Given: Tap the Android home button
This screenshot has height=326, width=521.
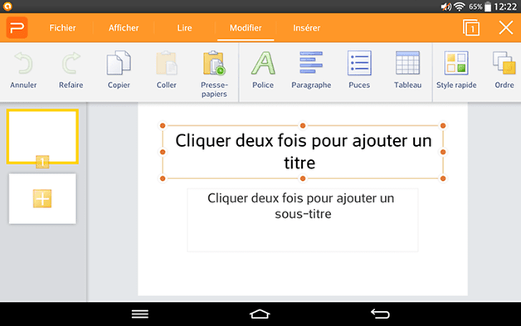Looking at the screenshot, I should [x=260, y=314].
